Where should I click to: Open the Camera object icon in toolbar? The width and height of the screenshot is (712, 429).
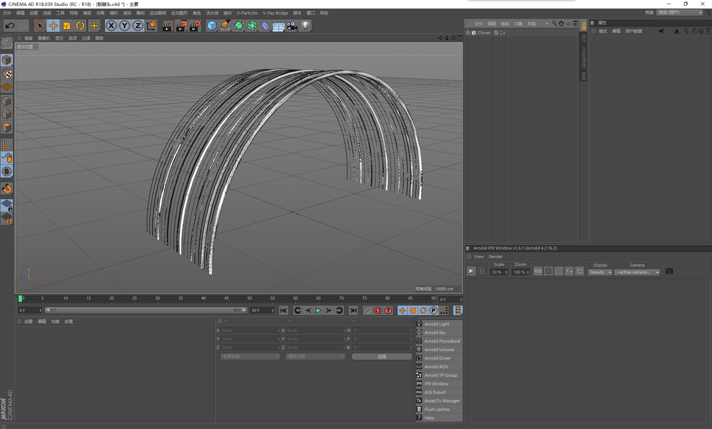292,26
